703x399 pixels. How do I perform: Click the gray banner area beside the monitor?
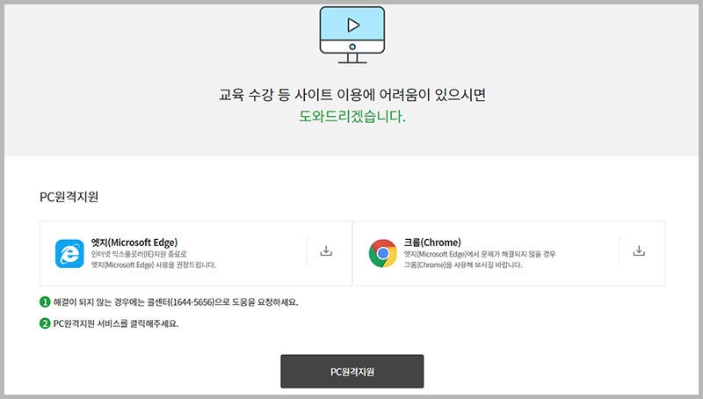tap(132, 53)
